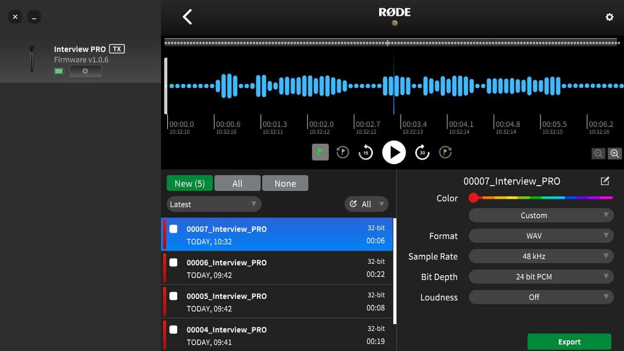624x351 pixels.
Task: Open the RØDE app settings gear
Action: (609, 17)
